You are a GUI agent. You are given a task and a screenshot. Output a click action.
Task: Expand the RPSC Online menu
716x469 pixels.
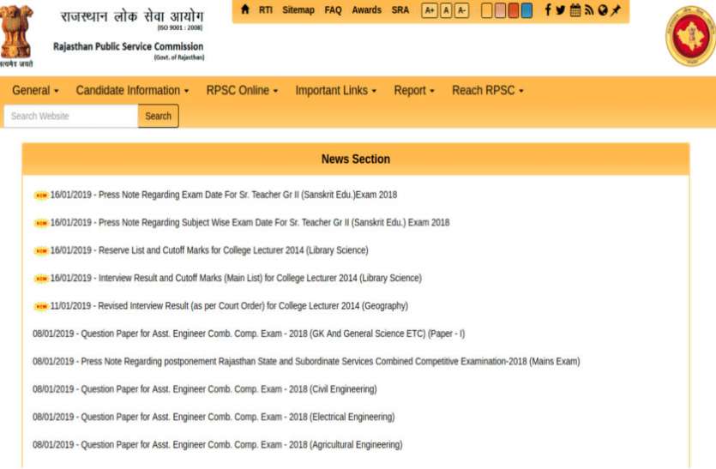[242, 90]
